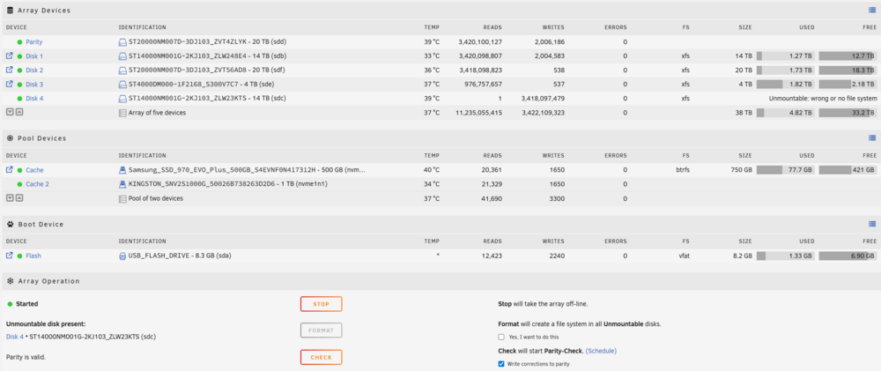Click the Array Devices database header icon
Viewport: 881px width, 371px height.
point(10,10)
